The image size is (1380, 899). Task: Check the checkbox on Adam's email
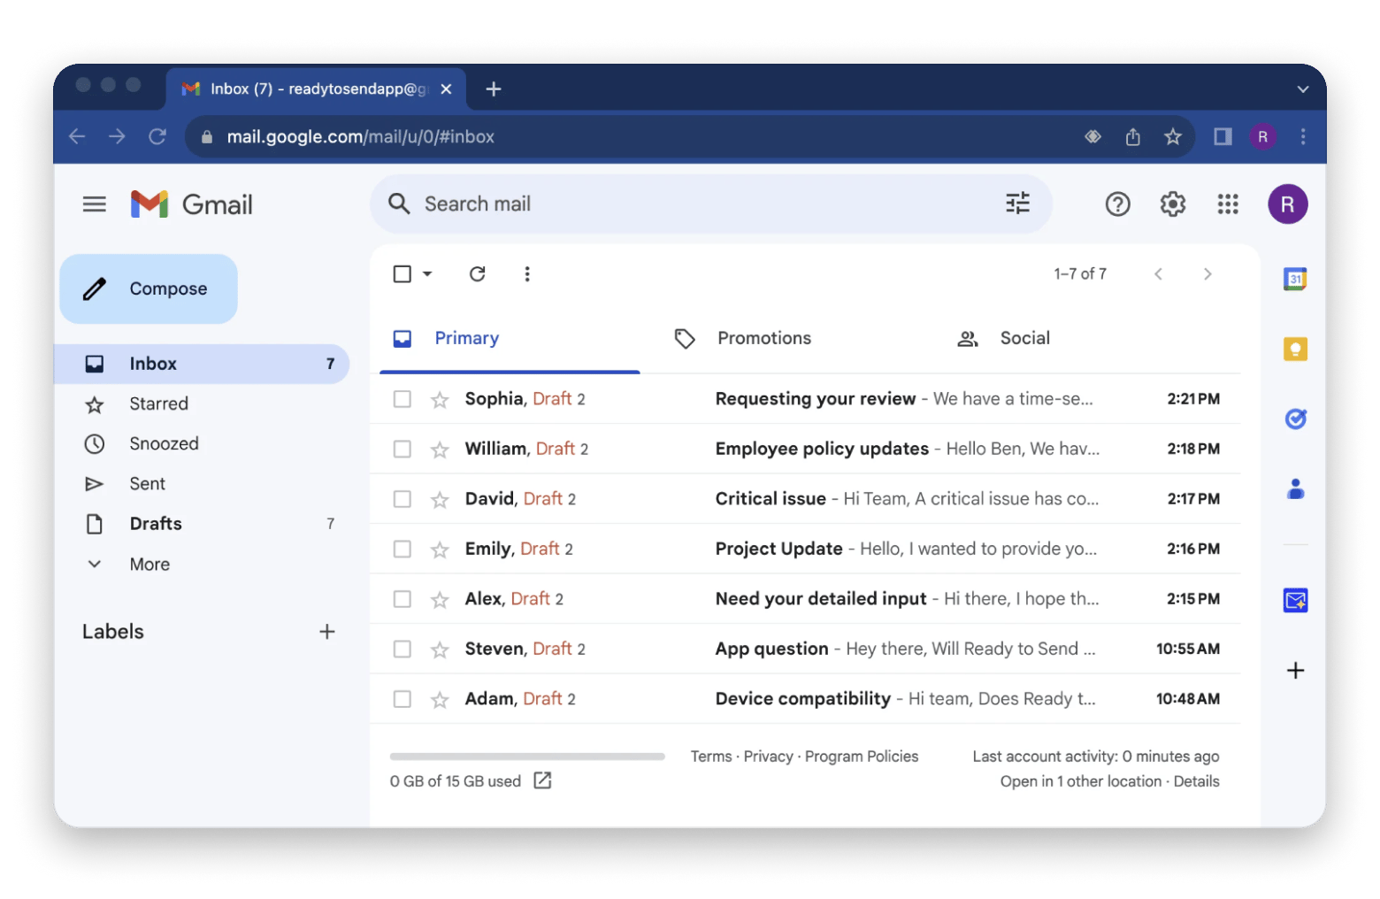(402, 698)
